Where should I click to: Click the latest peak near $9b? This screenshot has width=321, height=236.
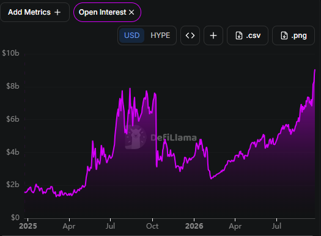[315, 70]
